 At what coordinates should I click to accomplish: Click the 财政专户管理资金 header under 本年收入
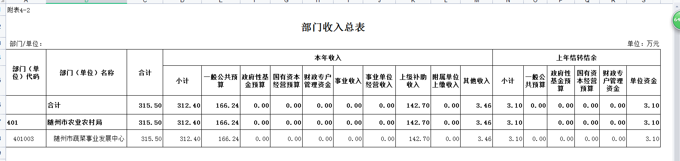point(318,81)
